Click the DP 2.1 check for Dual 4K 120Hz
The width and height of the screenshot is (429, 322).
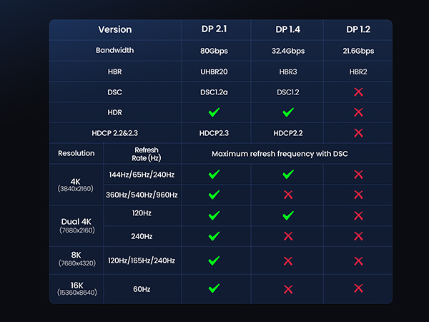click(x=214, y=215)
